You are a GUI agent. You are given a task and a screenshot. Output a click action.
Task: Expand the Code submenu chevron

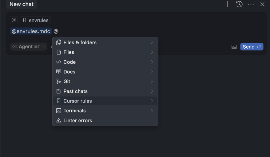pyautogui.click(x=152, y=62)
